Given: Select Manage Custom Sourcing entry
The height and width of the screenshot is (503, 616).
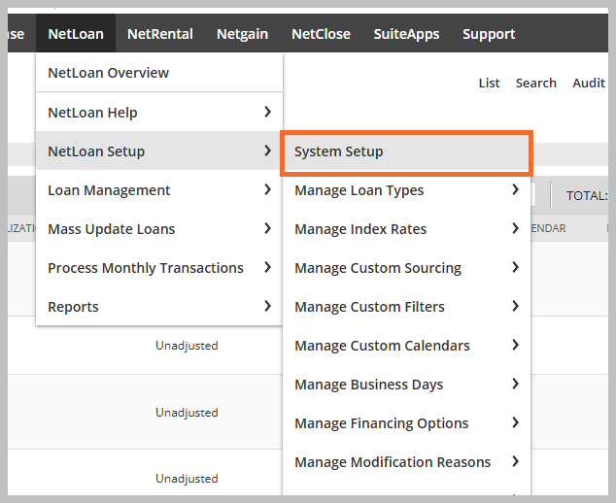Looking at the screenshot, I should [406, 268].
